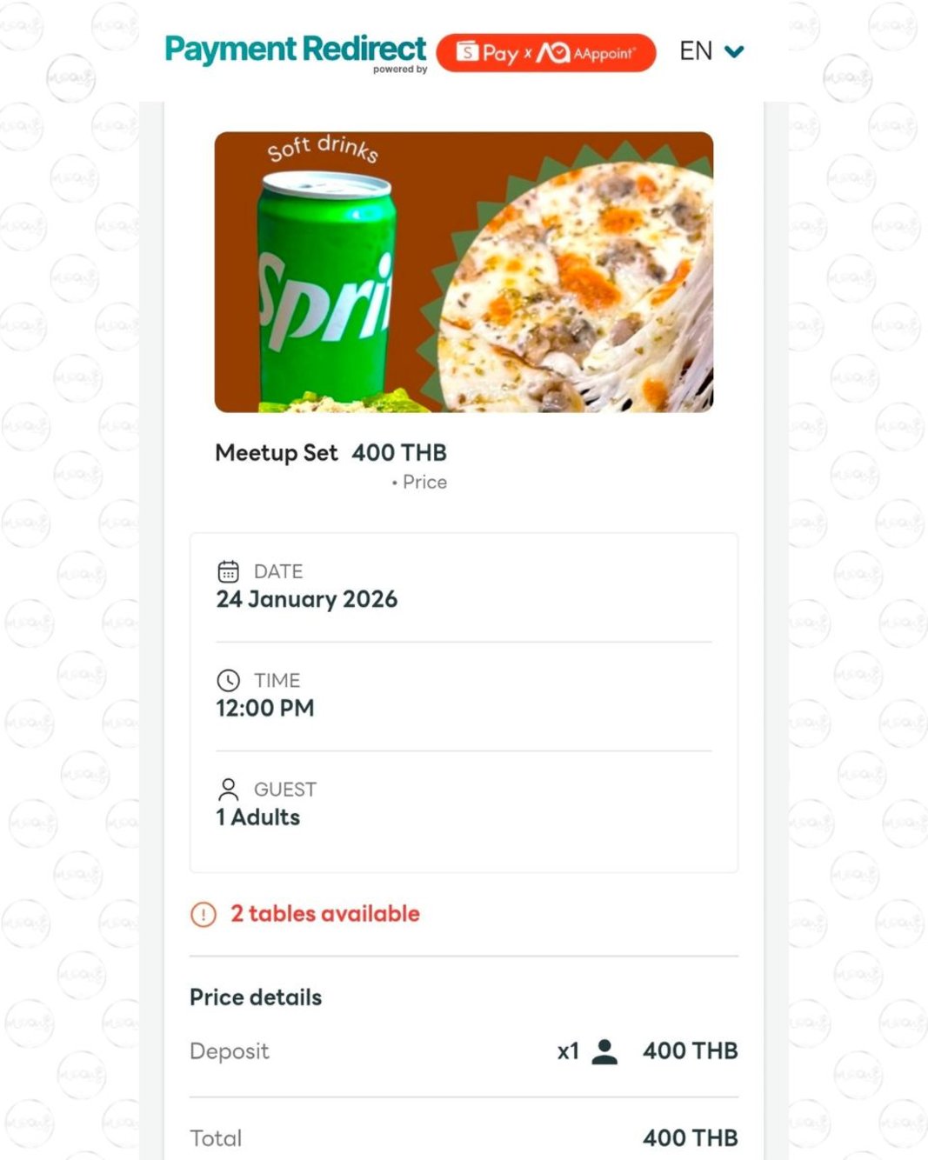Click the ShopeePay bag logo icon

tap(467, 52)
